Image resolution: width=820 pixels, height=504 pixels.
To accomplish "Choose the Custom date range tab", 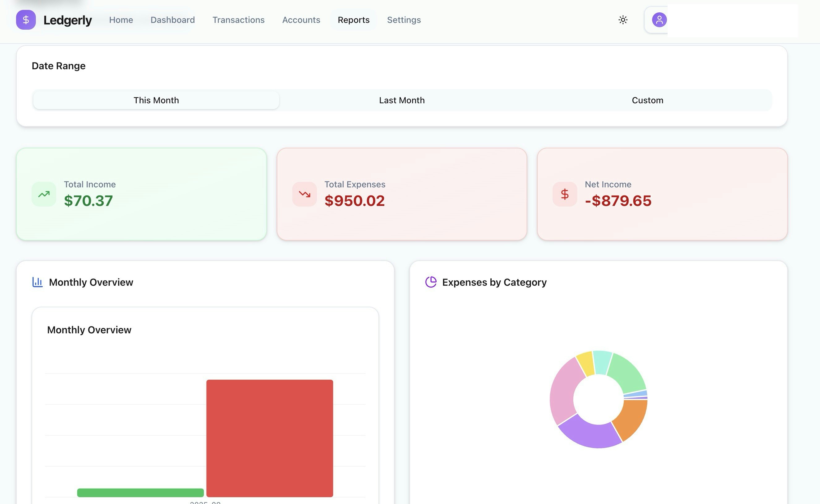I will tap(647, 100).
